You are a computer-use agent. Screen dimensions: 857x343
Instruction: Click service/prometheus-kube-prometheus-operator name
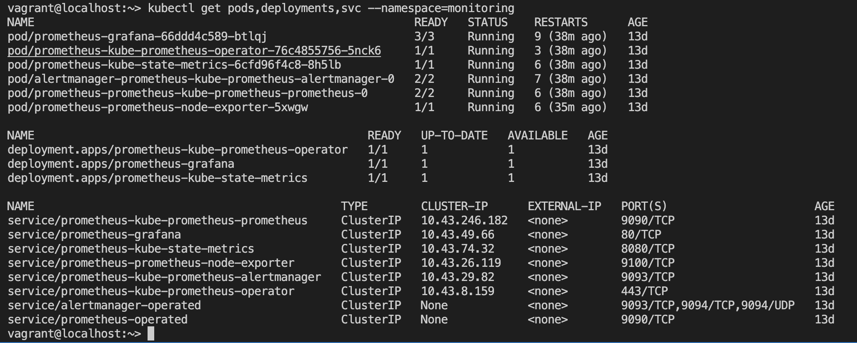(x=151, y=291)
